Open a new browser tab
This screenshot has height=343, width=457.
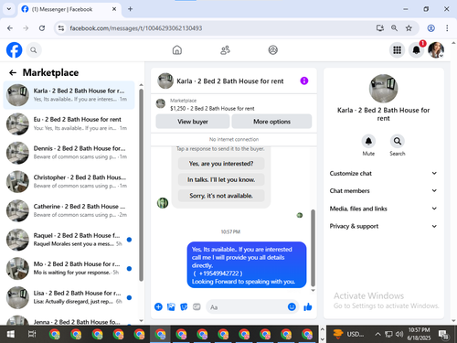click(130, 9)
